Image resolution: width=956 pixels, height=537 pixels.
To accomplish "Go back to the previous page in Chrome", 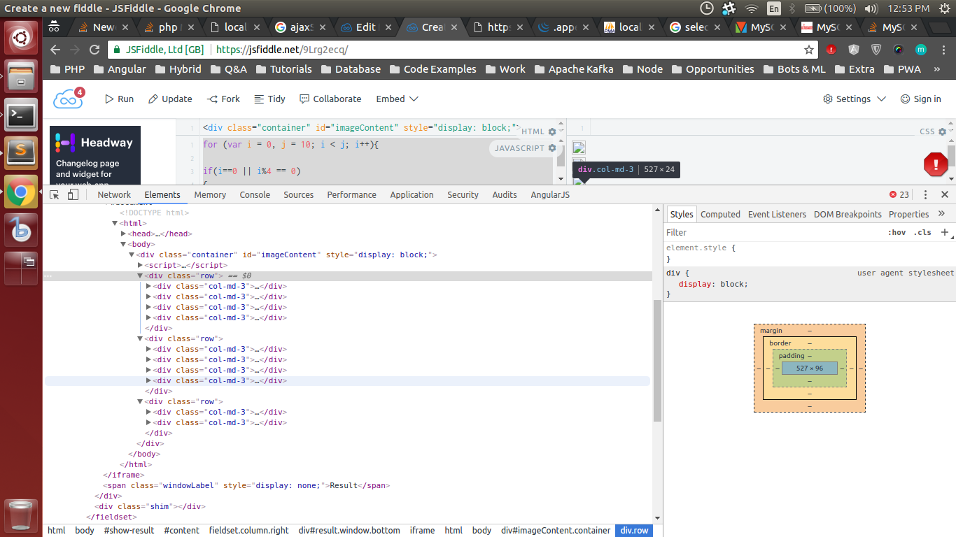I will tap(55, 50).
